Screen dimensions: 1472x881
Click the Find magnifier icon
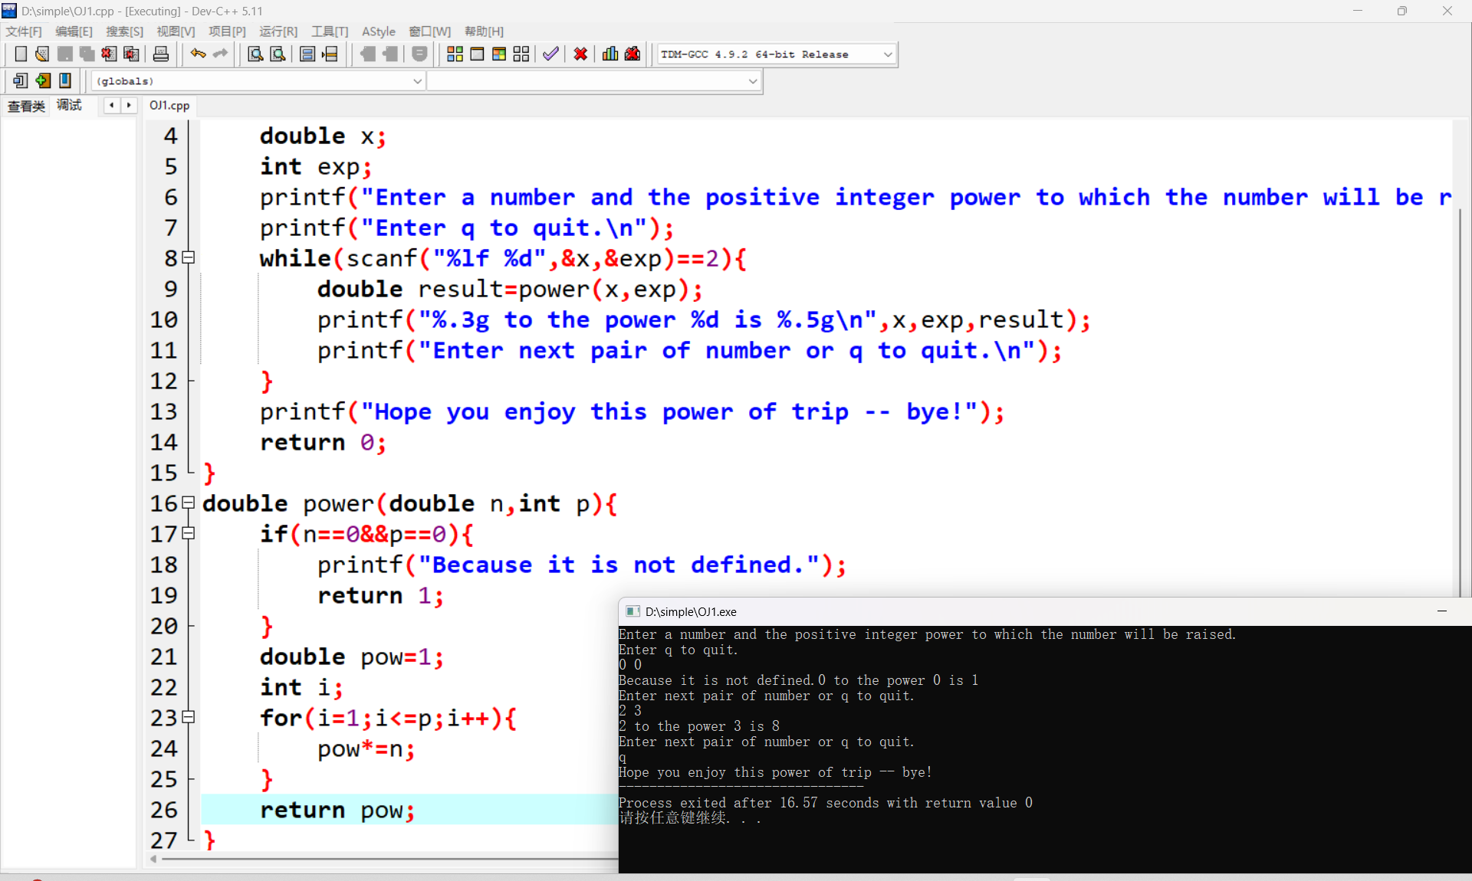[x=255, y=54]
